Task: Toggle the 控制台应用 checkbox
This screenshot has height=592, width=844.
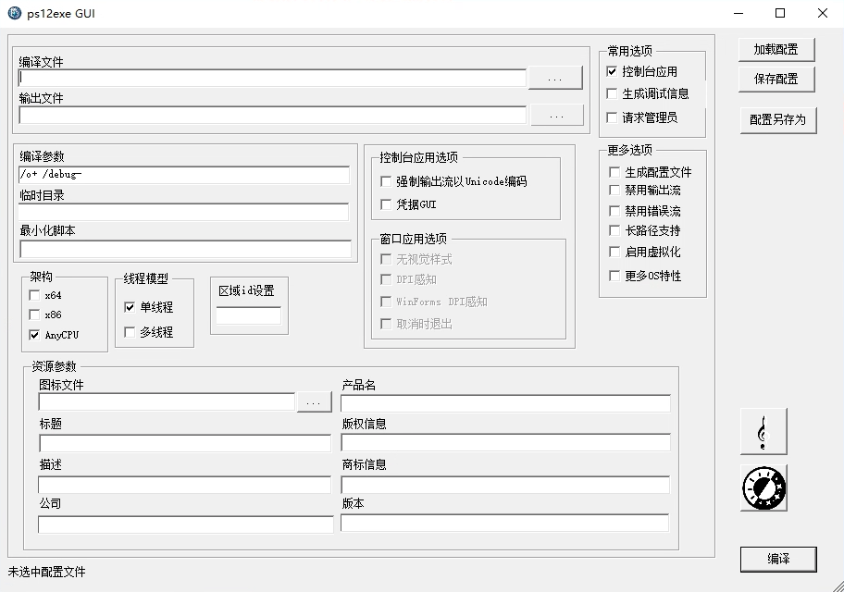Action: pos(612,71)
